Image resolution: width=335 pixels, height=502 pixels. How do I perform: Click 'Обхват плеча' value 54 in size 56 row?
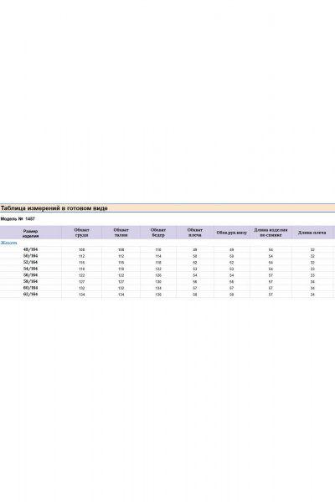(195, 275)
